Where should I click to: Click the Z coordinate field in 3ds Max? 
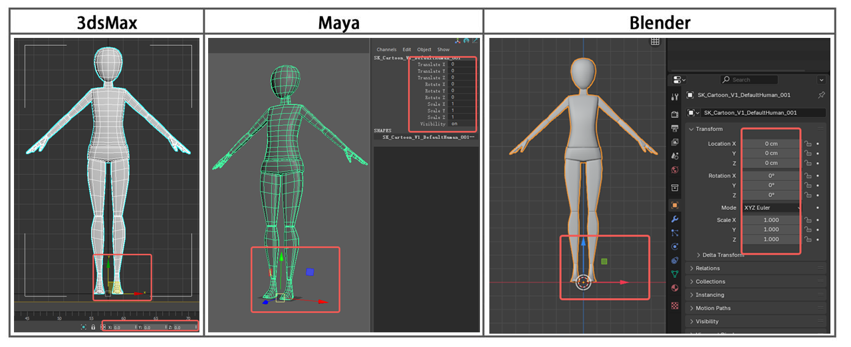tap(184, 328)
